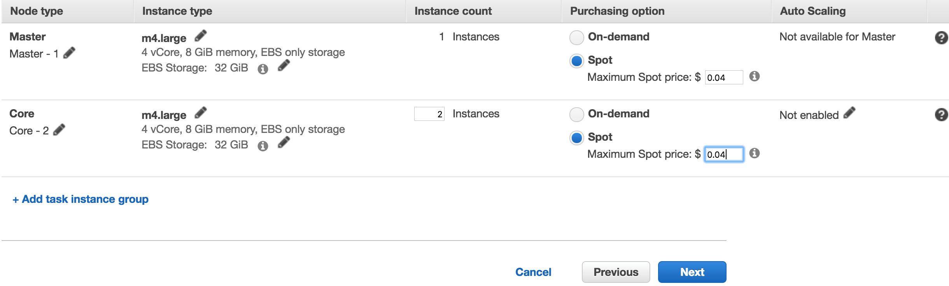Edit Core EBS Storage pencil icon

tap(284, 143)
